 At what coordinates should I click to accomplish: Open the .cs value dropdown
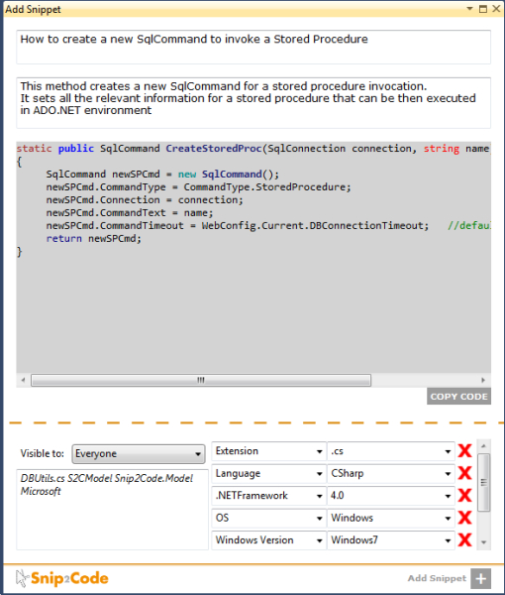point(391,451)
